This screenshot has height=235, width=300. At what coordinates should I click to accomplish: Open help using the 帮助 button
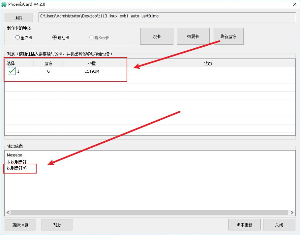[57, 225]
